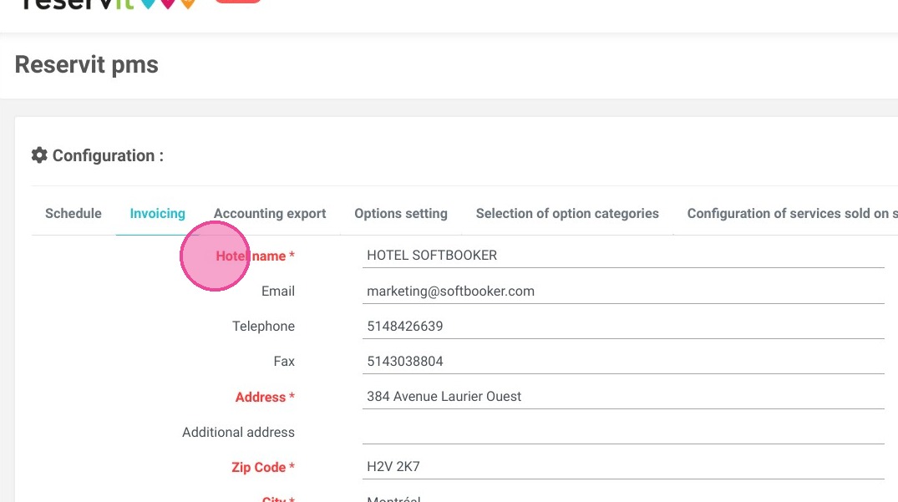Edit the Address field 384 Avenue Laurier
Screen dimensions: 898x502
coord(623,397)
